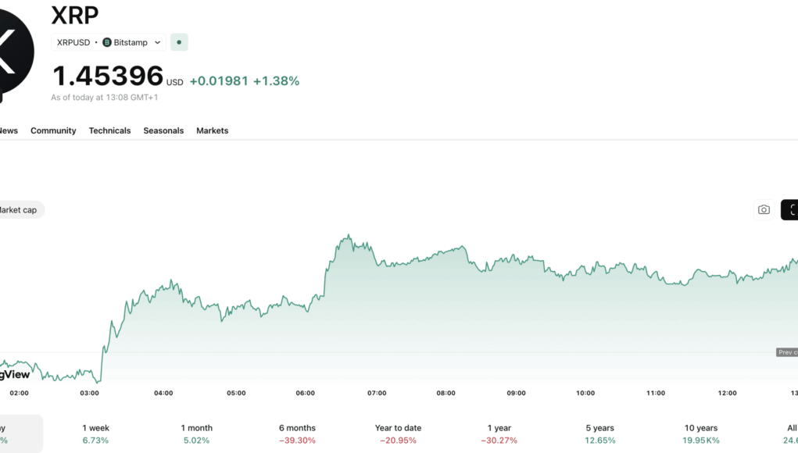The height and width of the screenshot is (453, 798).
Task: View the 5 years price range
Action: tap(599, 433)
